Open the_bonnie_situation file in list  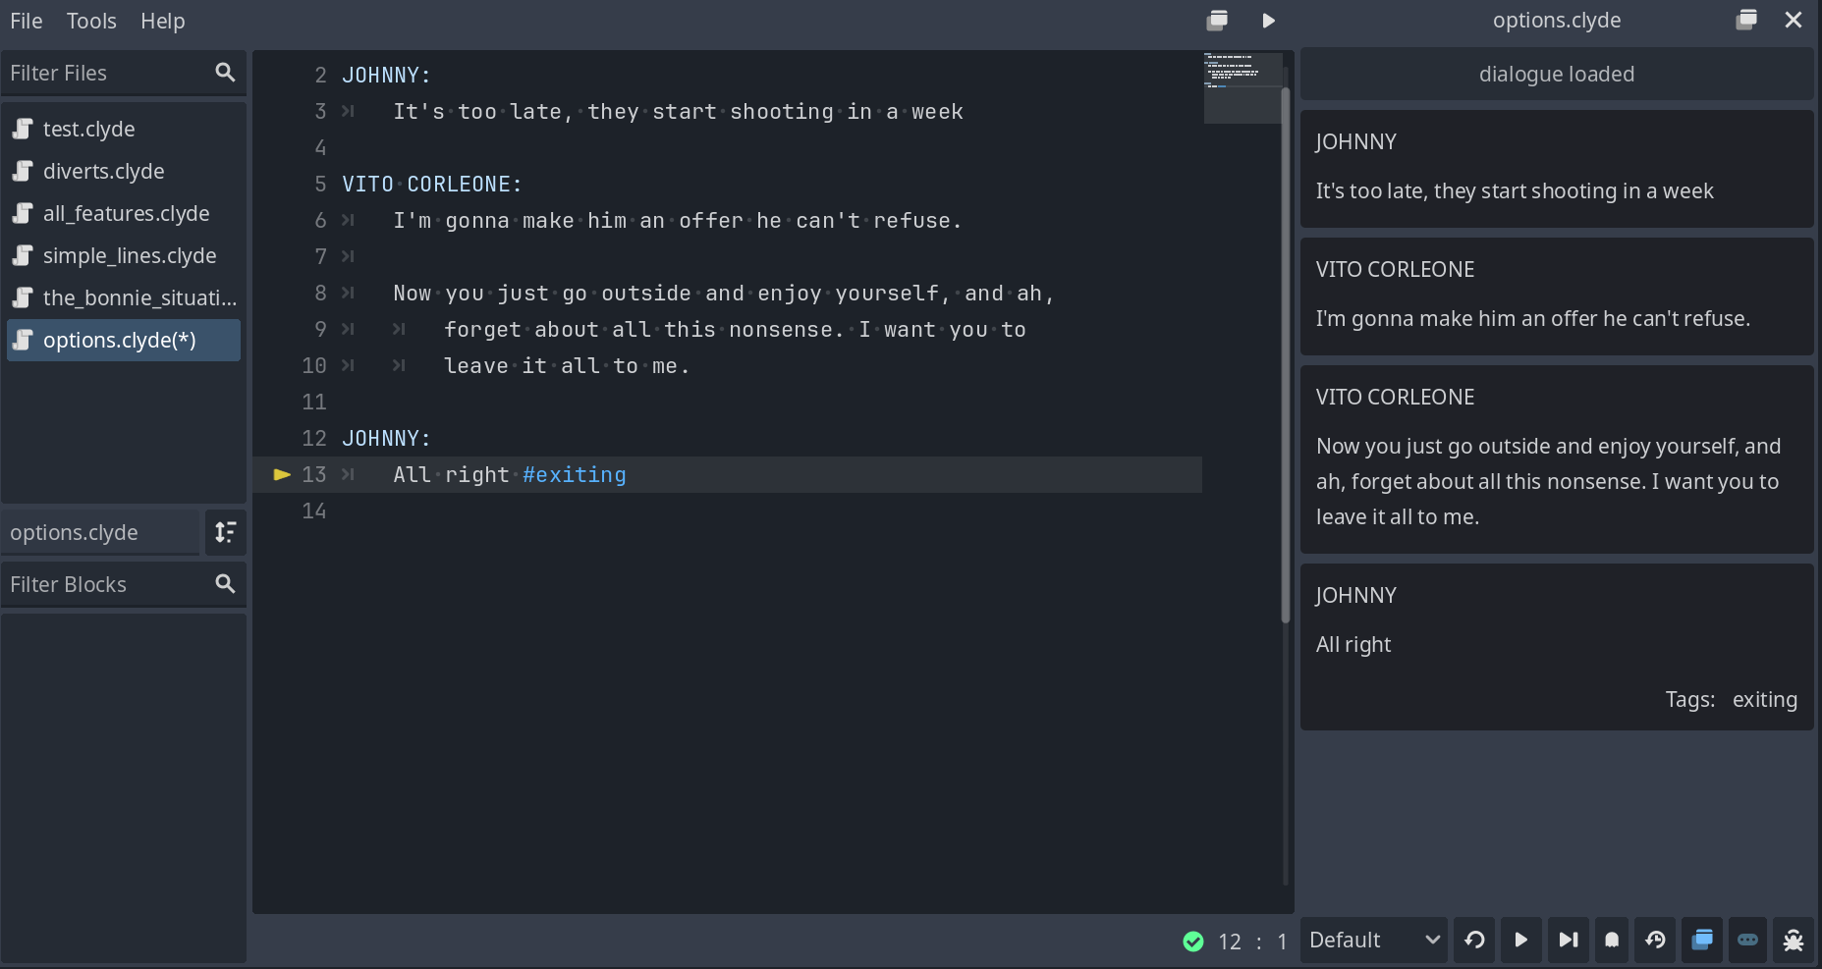pyautogui.click(x=126, y=297)
